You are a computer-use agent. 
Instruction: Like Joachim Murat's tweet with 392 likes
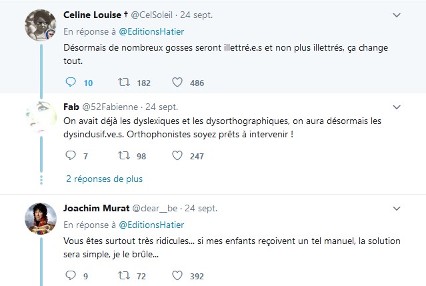[177, 275]
